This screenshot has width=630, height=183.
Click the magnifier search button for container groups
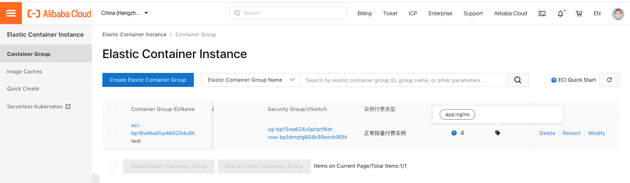518,80
